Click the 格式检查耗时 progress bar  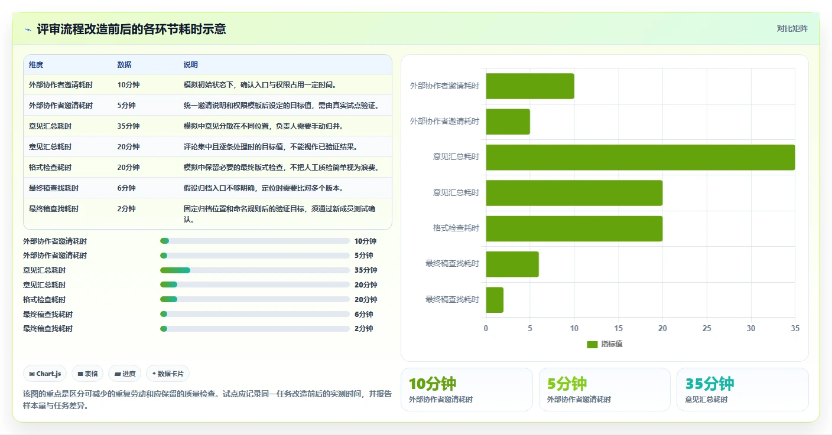coord(255,299)
